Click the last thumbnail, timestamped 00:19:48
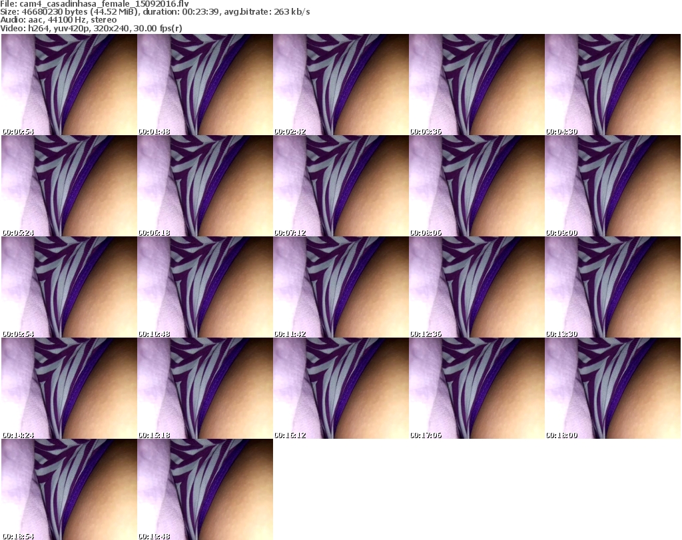The height and width of the screenshot is (540, 682). pos(205,489)
